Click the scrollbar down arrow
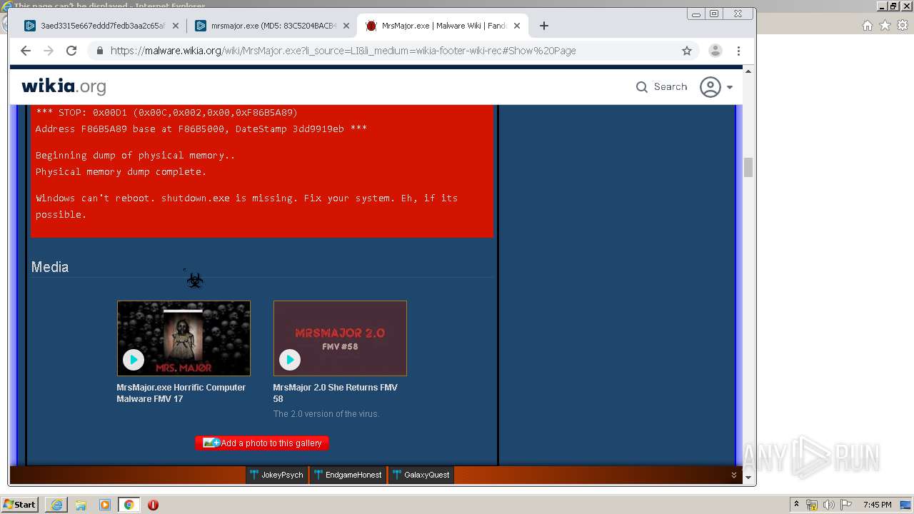This screenshot has width=914, height=514. 748,478
